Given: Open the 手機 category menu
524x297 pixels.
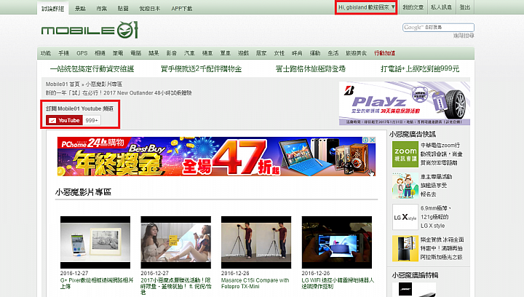Looking at the screenshot, I should point(63,53).
